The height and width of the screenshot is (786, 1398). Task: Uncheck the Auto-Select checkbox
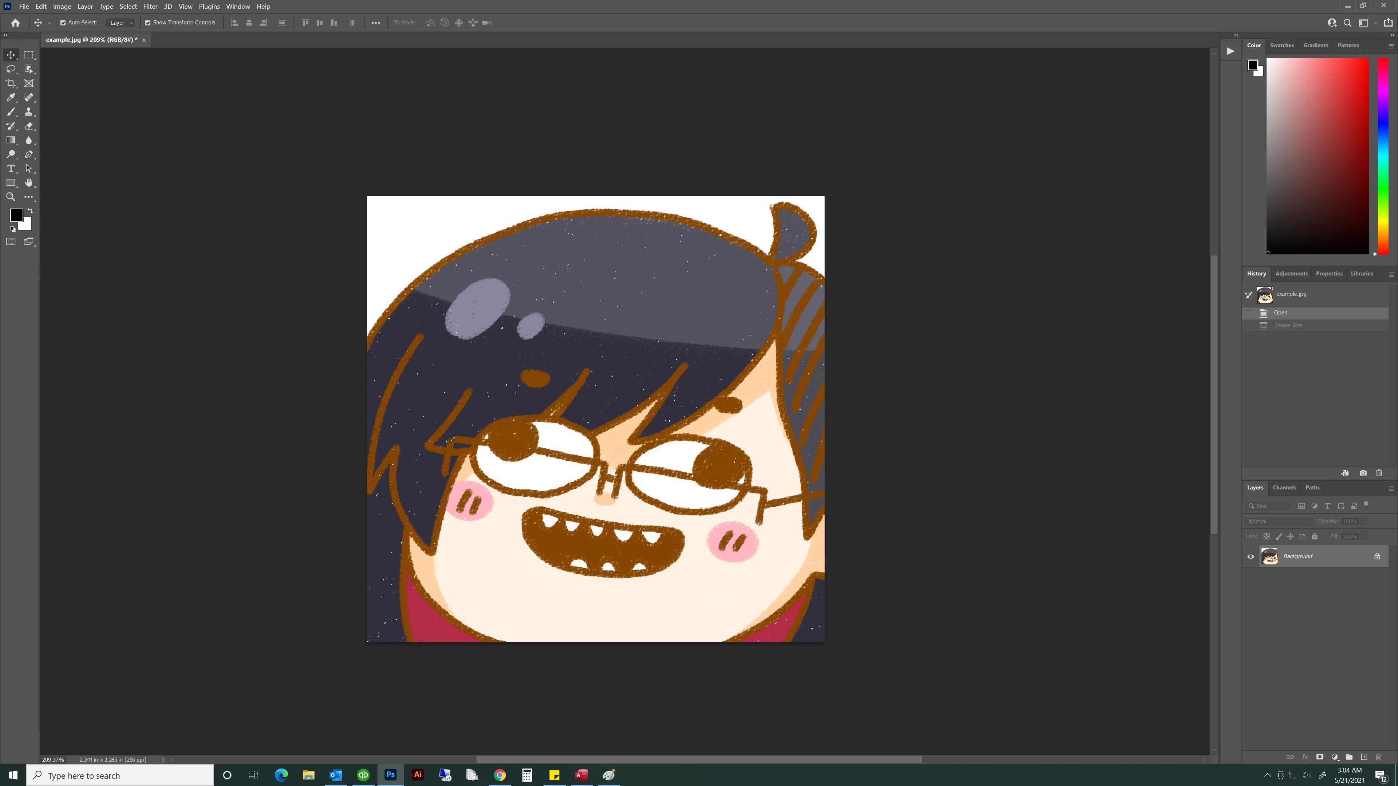point(63,23)
